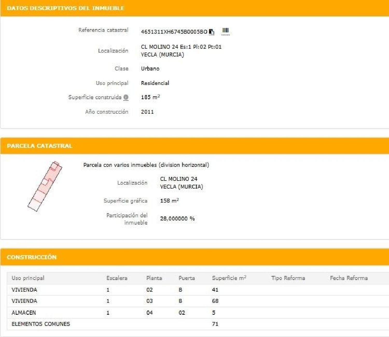389x337 pixels.
Task: Toggle the Construcción section header
Action: click(32, 257)
